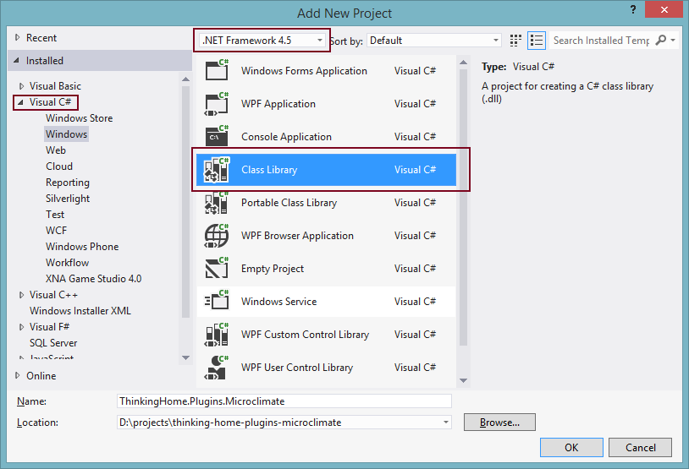Expand the Recent section

tap(17, 38)
